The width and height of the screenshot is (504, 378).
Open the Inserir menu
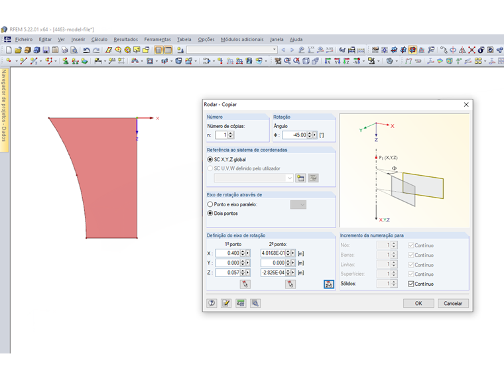[78, 40]
